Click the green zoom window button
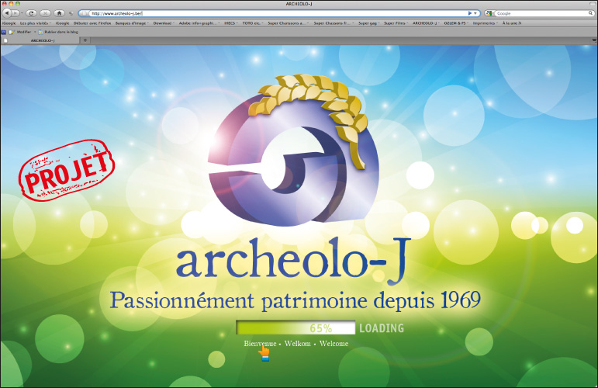The image size is (598, 388). (18, 3)
